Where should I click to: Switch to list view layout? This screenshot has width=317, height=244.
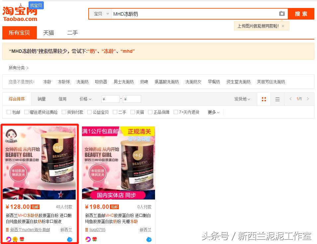click(x=278, y=99)
